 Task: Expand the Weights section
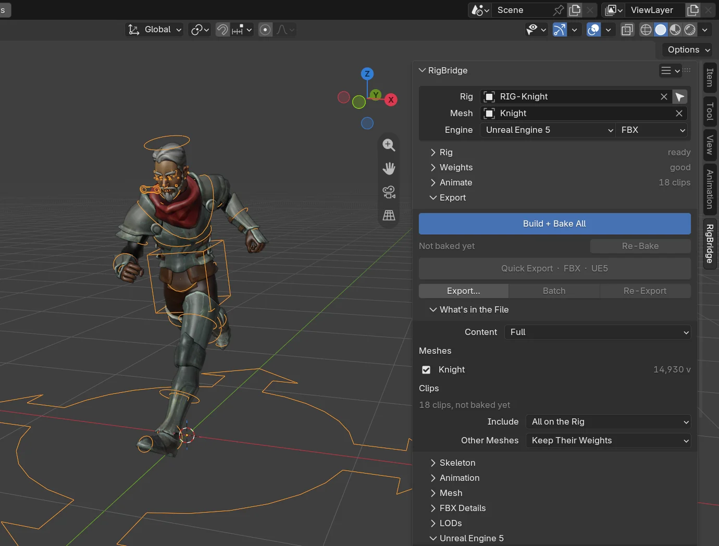(451, 168)
